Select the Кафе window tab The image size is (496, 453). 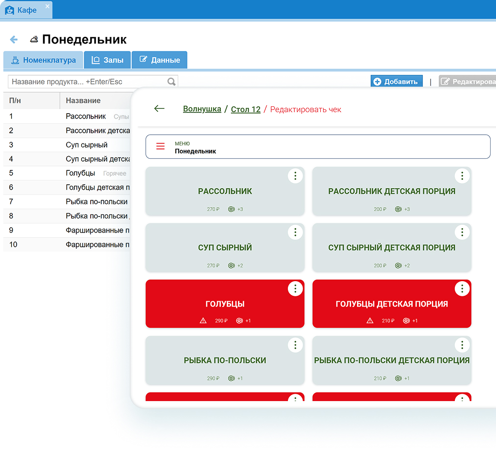pyautogui.click(x=26, y=10)
